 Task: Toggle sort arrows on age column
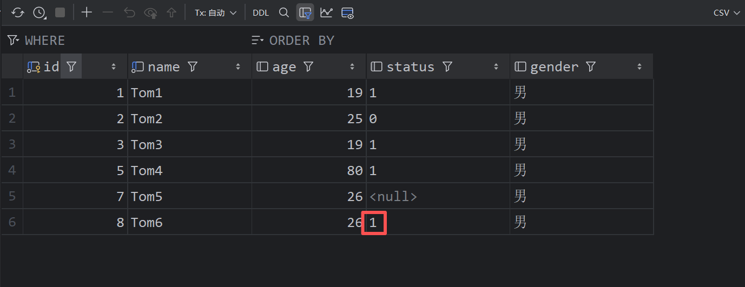coord(353,66)
